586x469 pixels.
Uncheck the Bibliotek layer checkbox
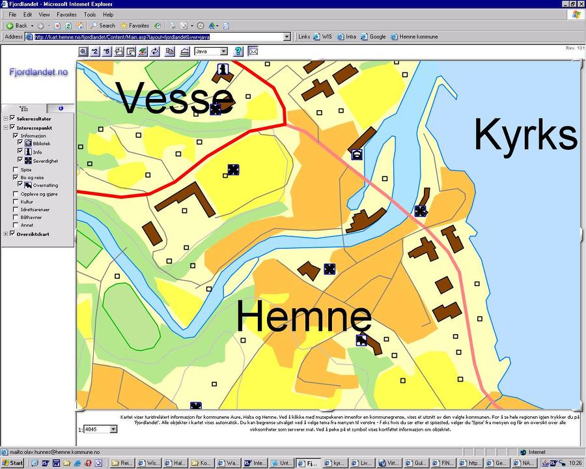coord(20,143)
